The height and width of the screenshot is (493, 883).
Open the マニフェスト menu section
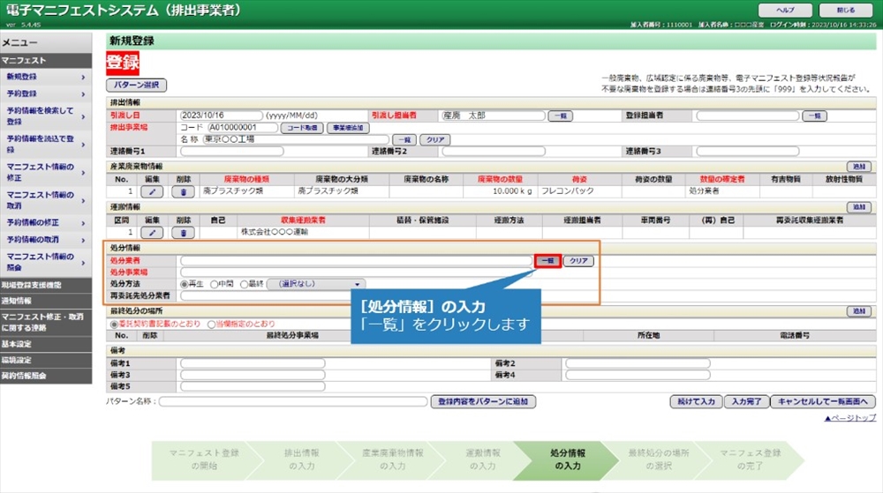(x=46, y=61)
